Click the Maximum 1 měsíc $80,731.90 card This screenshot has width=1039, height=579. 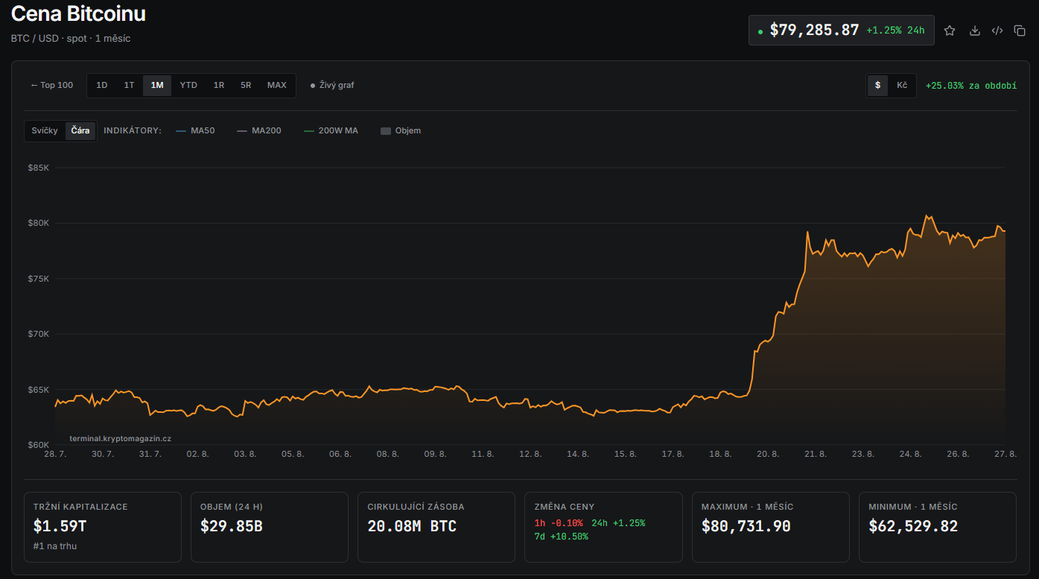click(770, 527)
